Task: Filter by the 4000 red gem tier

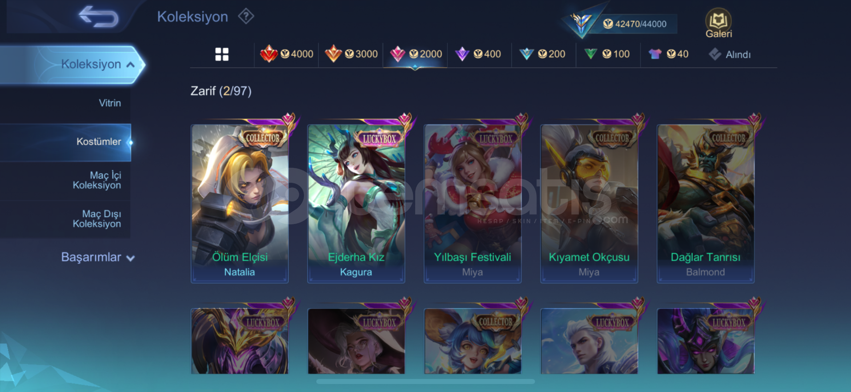Action: pyautogui.click(x=286, y=54)
